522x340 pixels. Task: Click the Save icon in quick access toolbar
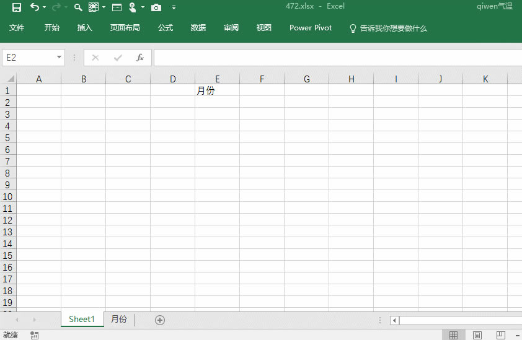[17, 7]
